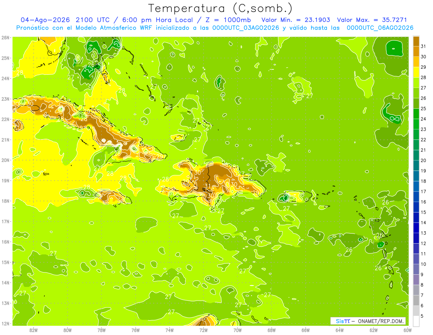Screen dimensions: 433x335
Task: Click legend value 22 on color bar
Action: click(423, 139)
